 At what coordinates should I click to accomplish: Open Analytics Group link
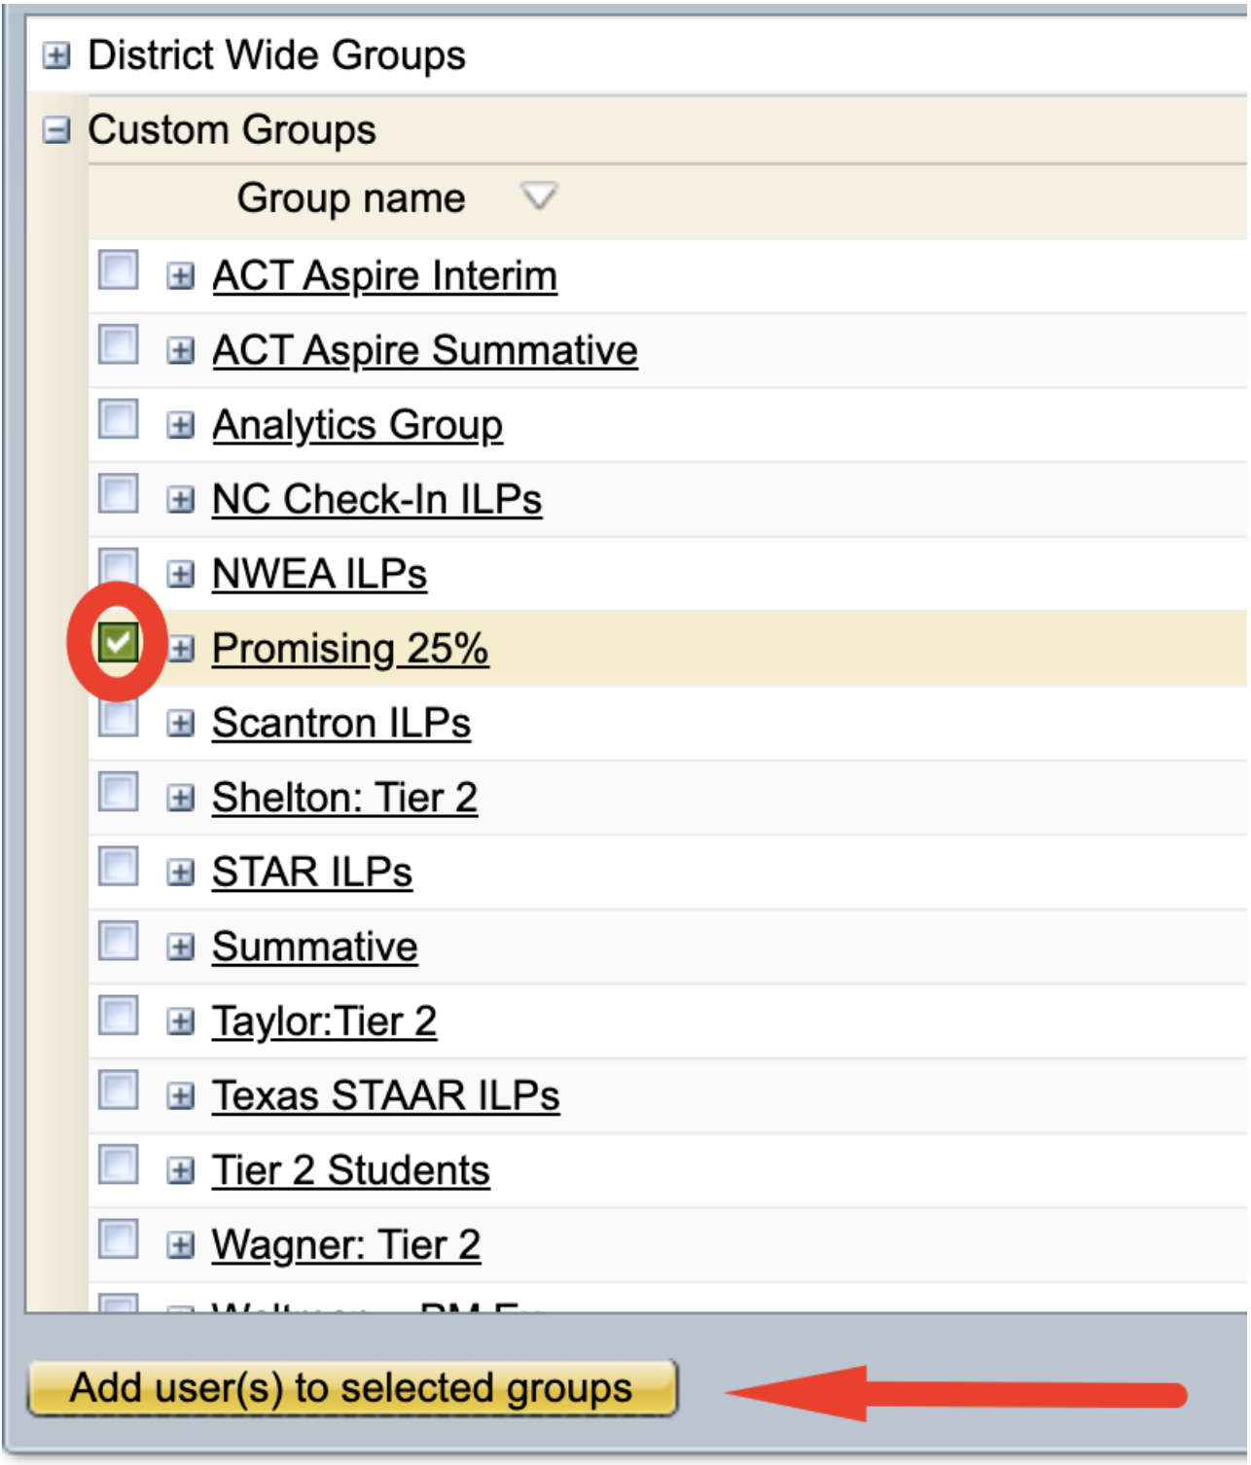tap(358, 425)
